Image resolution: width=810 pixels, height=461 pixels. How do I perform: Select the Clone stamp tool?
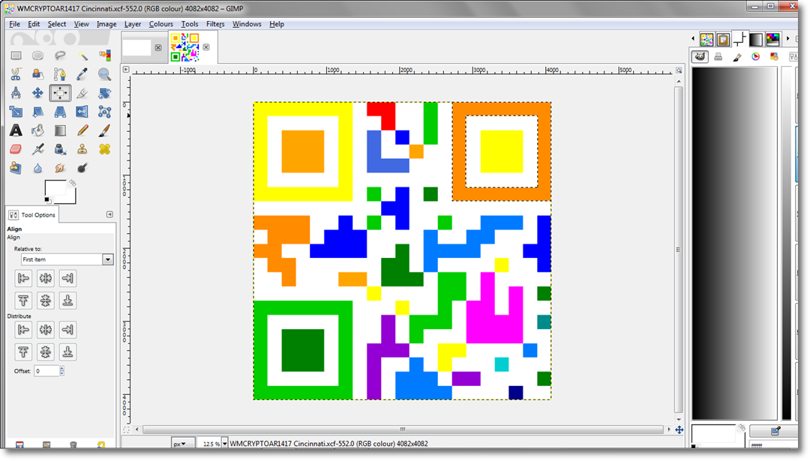[82, 149]
